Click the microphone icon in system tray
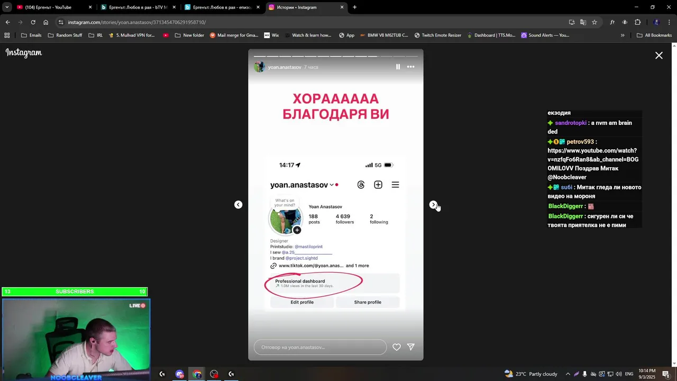Image resolution: width=677 pixels, height=381 pixels. pos(584,374)
